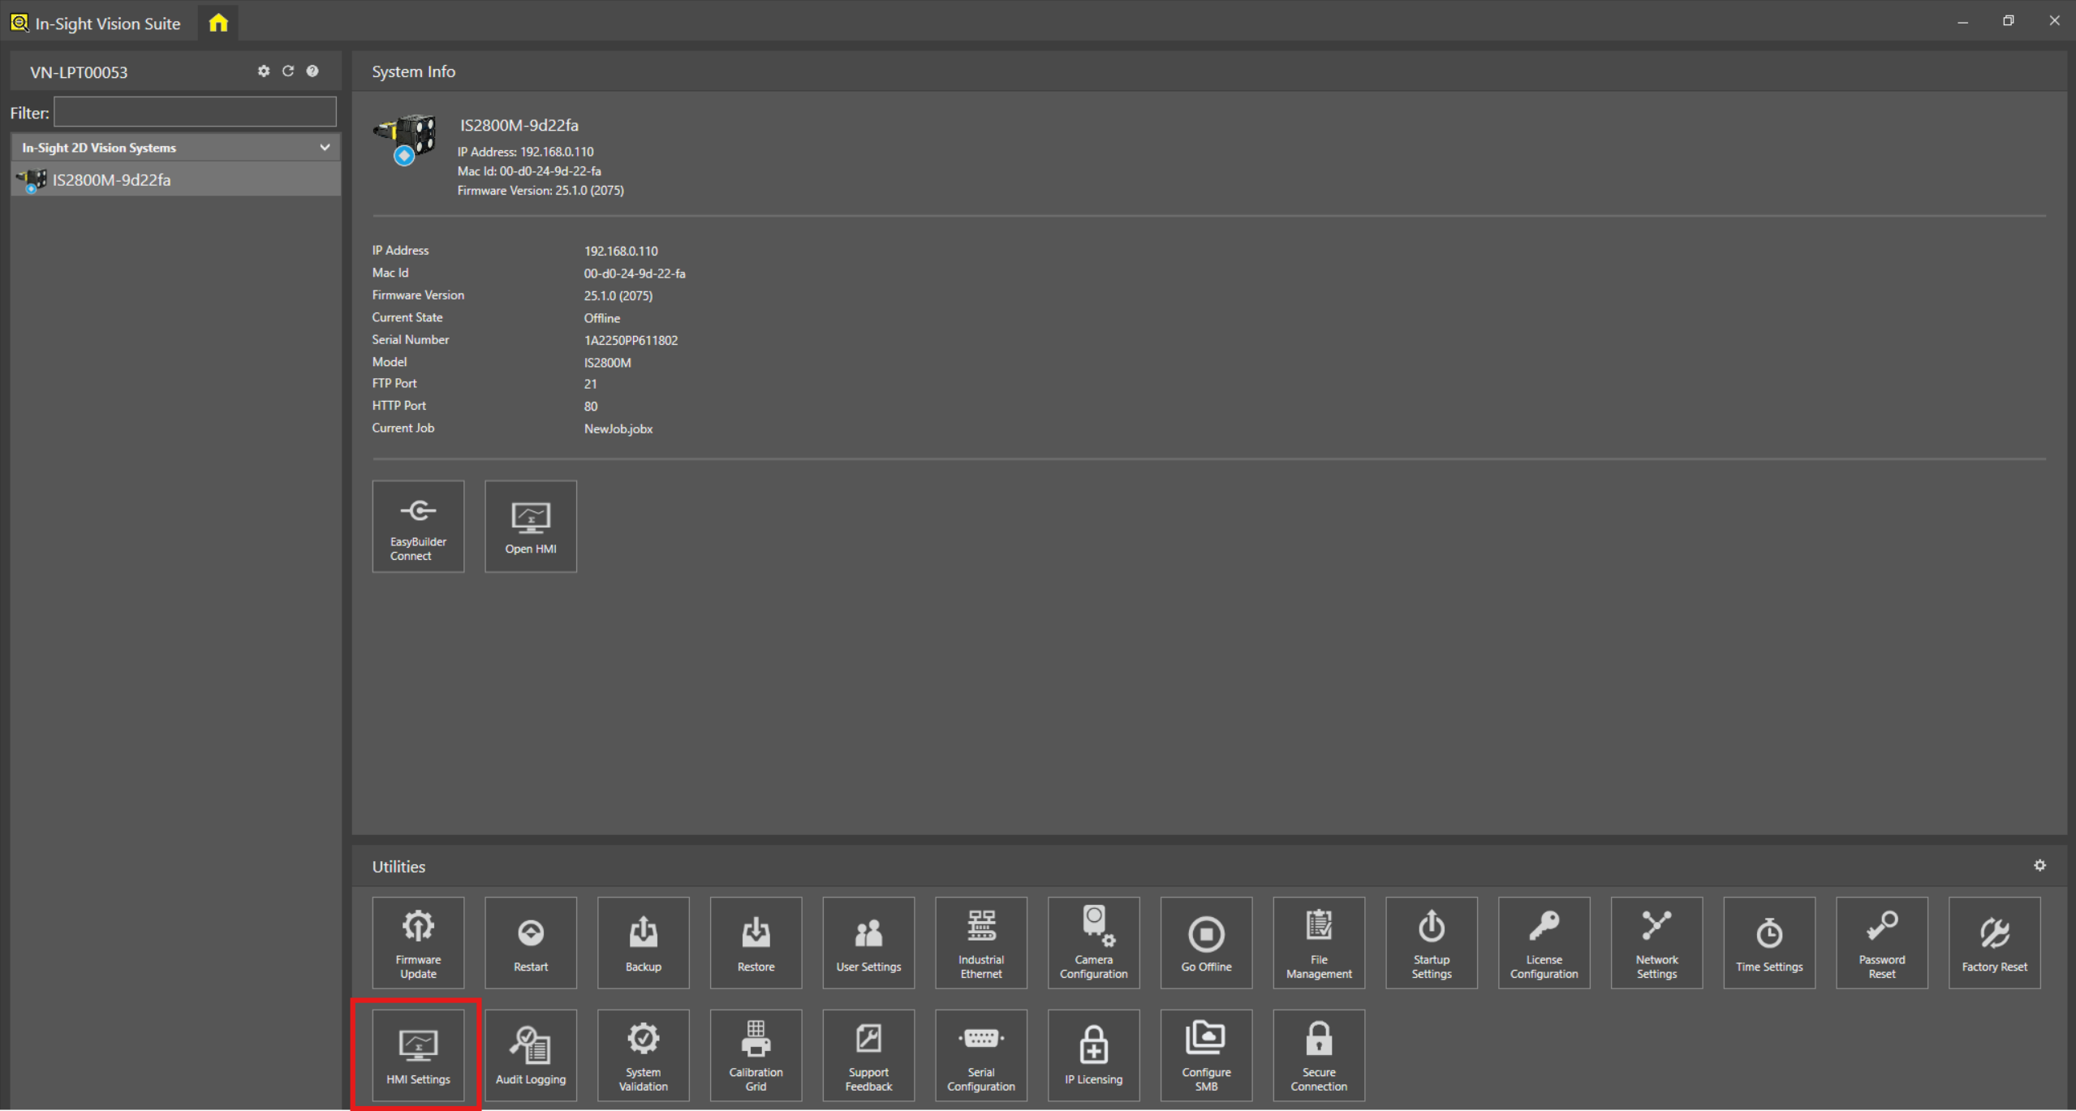The image size is (2076, 1111).
Task: Open Network Settings utility
Action: tap(1656, 942)
